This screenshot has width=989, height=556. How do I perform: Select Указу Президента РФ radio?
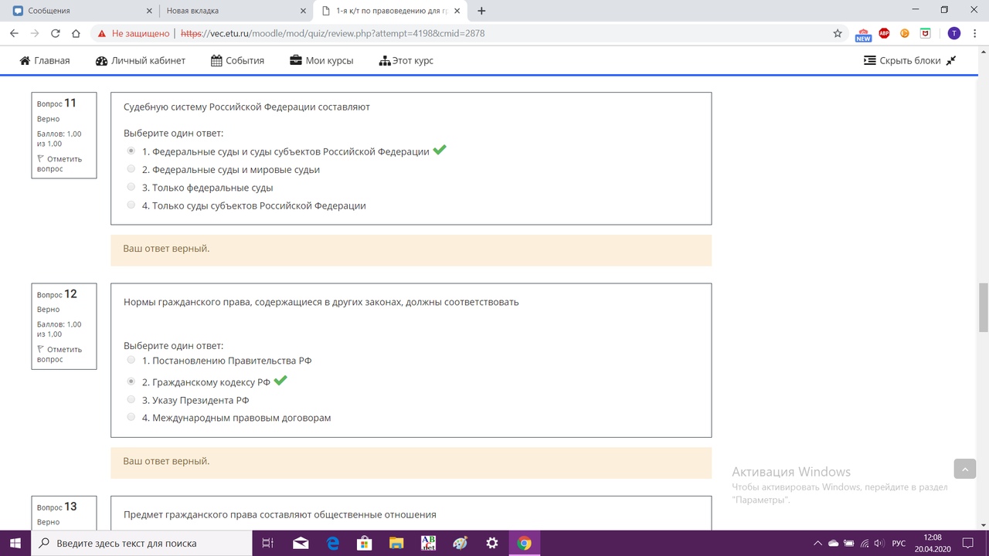coord(131,399)
